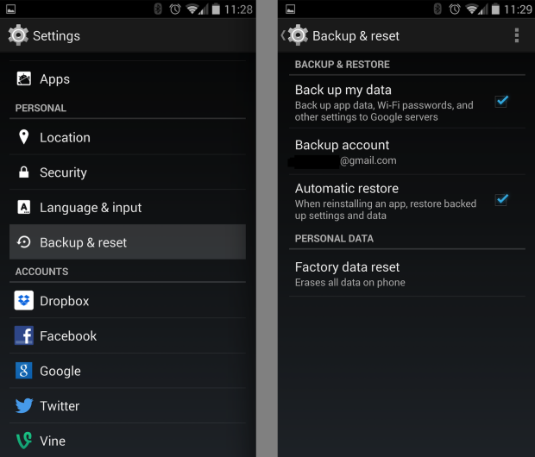Tap the Language & input icon
Screen dimensions: 535x457
[x=24, y=207]
